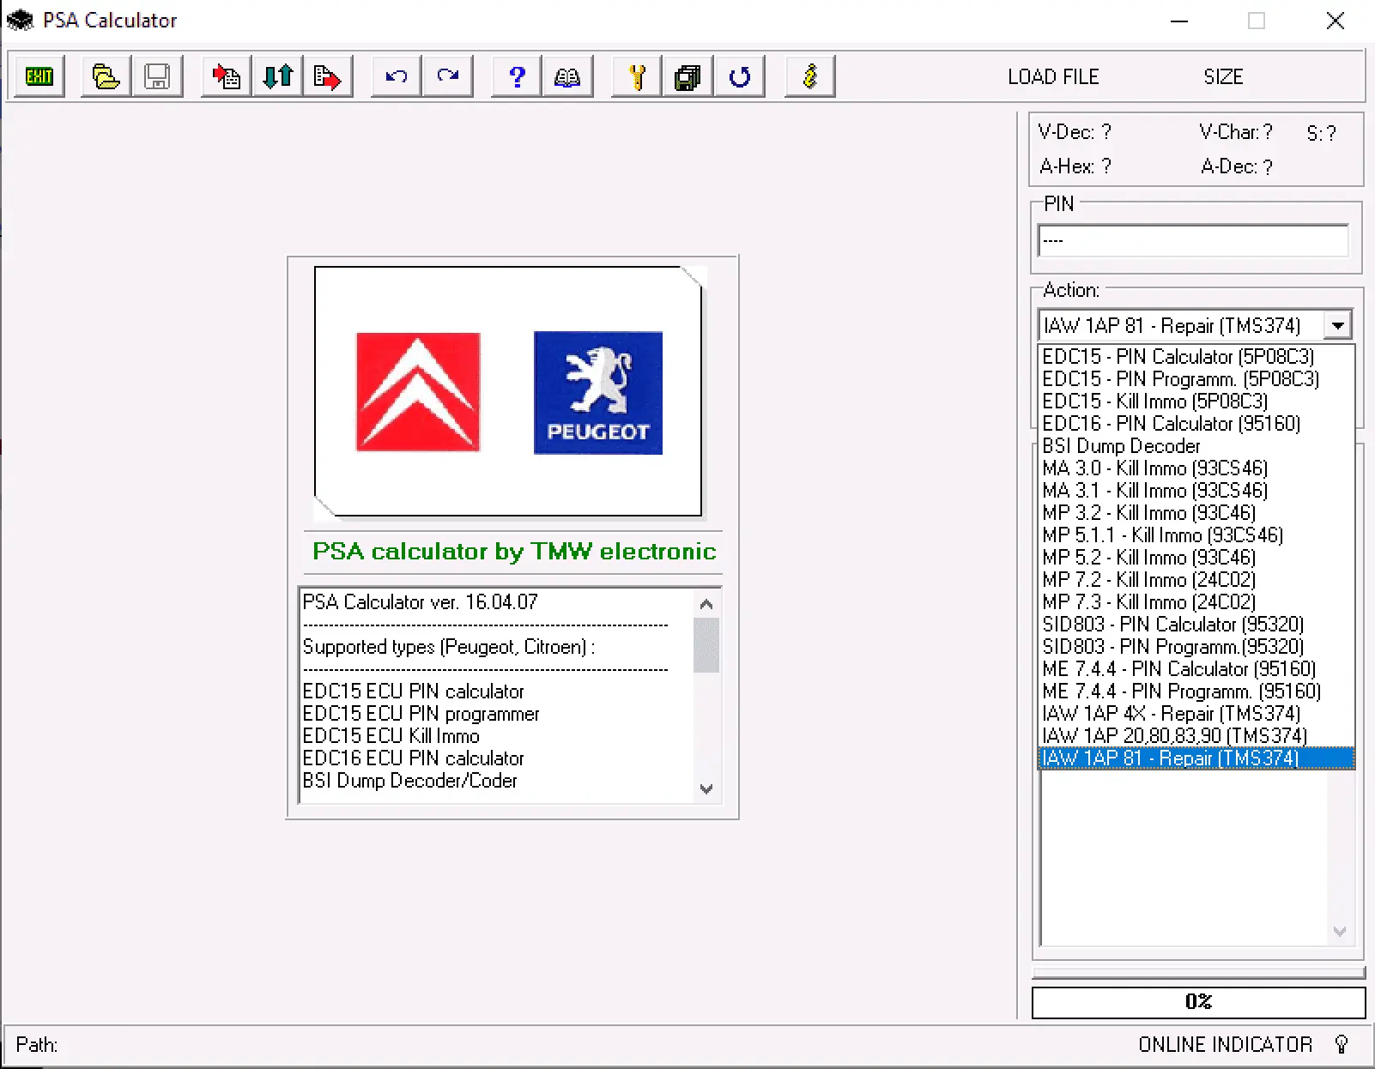The height and width of the screenshot is (1069, 1375).
Task: Select MA 3.0 - Kill Immo (93CS46)
Action: click(1196, 468)
